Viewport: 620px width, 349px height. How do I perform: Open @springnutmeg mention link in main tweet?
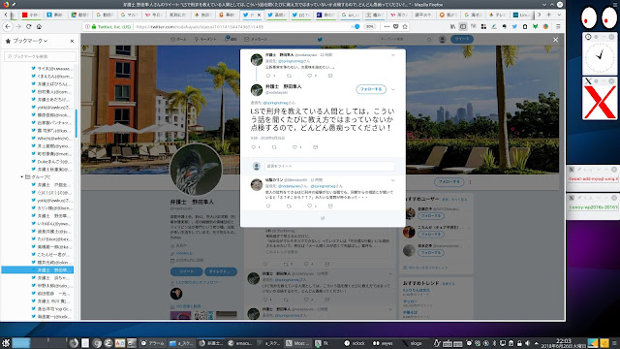coord(275,103)
